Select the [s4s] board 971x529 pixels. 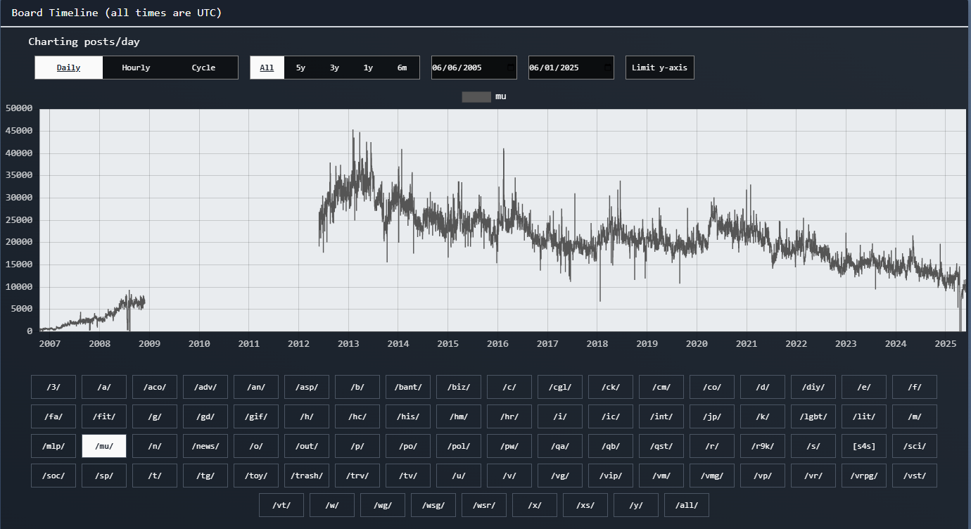click(x=864, y=446)
